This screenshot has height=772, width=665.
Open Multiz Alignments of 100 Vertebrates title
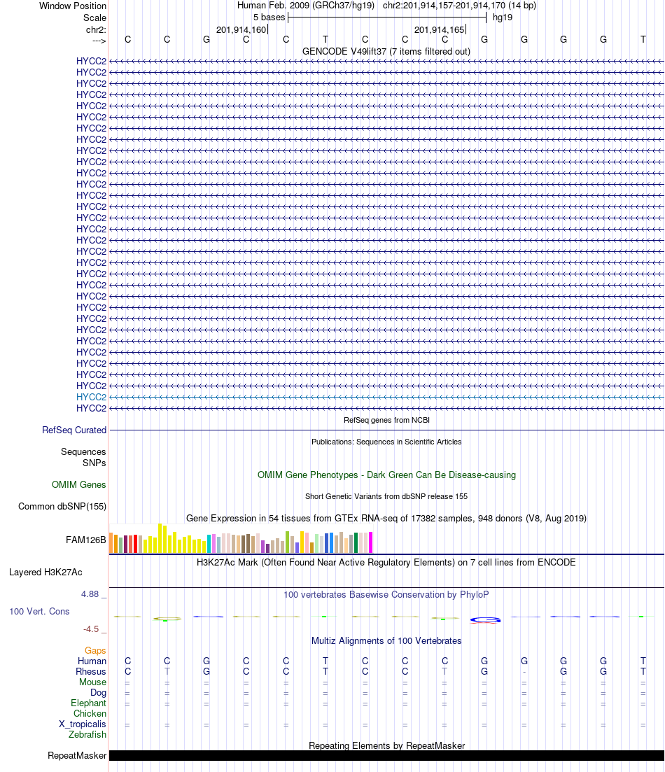(x=386, y=640)
